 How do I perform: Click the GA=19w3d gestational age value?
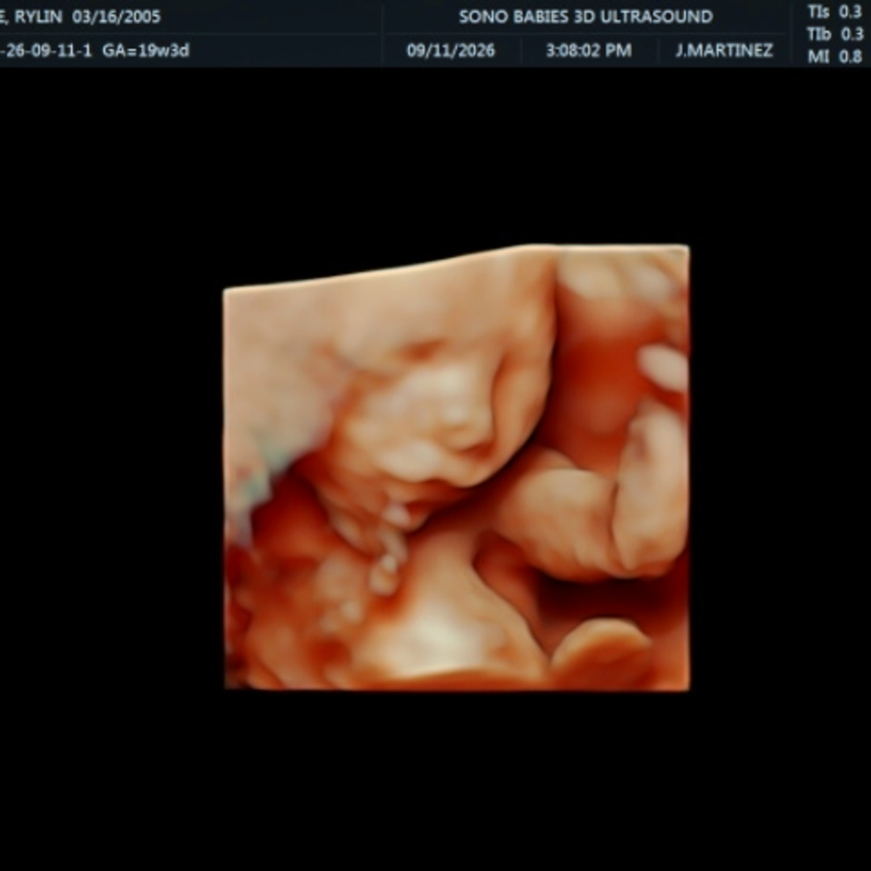point(145,51)
